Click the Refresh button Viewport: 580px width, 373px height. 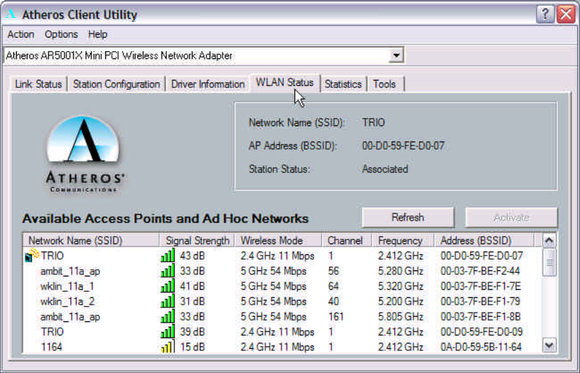pyautogui.click(x=408, y=217)
